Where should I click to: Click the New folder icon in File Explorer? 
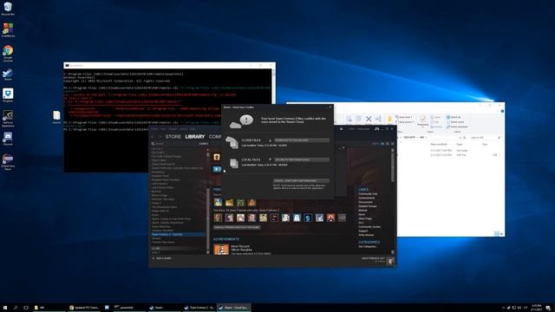click(x=389, y=119)
